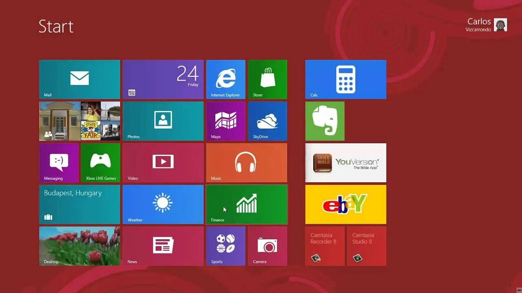Image resolution: width=522 pixels, height=293 pixels.
Task: Open the Store tile
Action: click(268, 79)
